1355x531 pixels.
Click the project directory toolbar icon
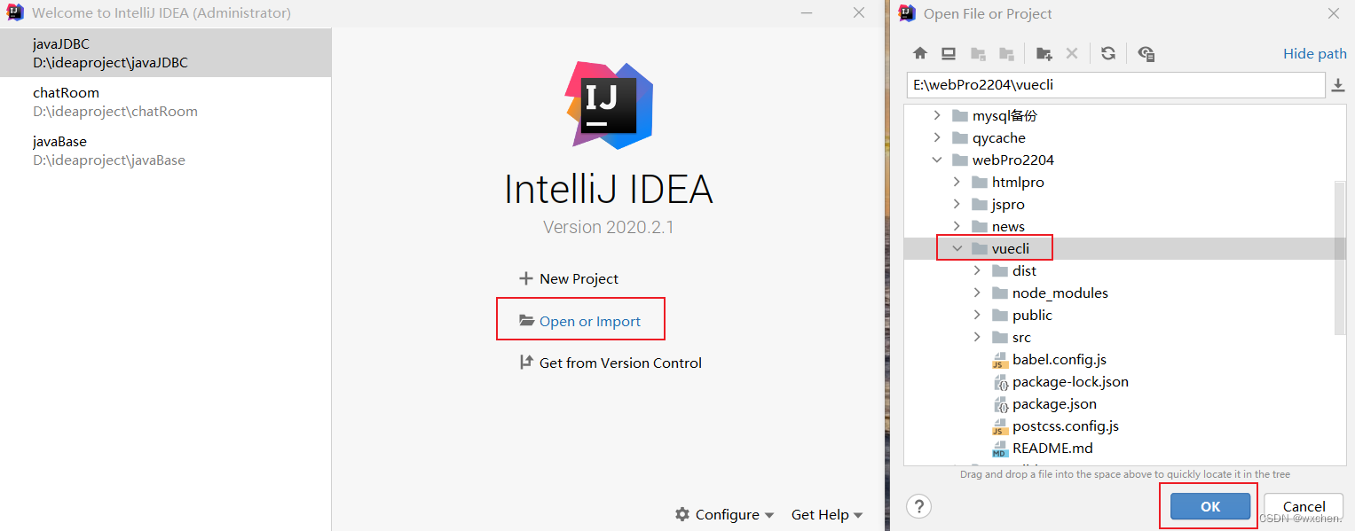(x=978, y=53)
